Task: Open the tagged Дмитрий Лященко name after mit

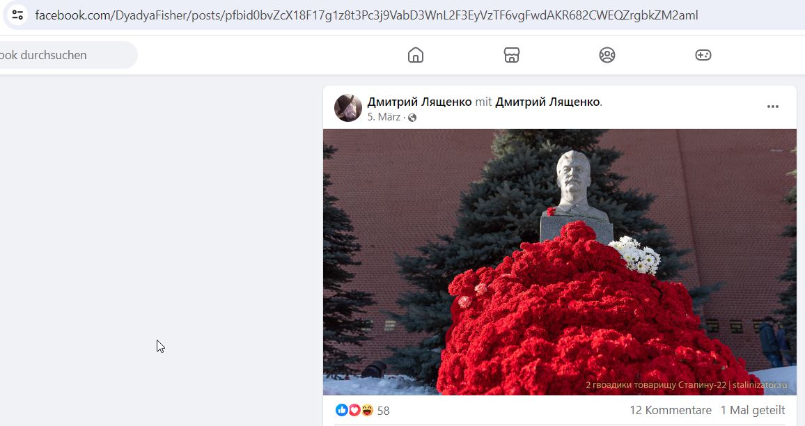Action: [x=547, y=102]
